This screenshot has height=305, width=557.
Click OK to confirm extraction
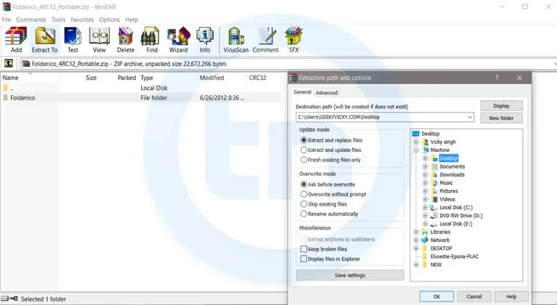436,296
